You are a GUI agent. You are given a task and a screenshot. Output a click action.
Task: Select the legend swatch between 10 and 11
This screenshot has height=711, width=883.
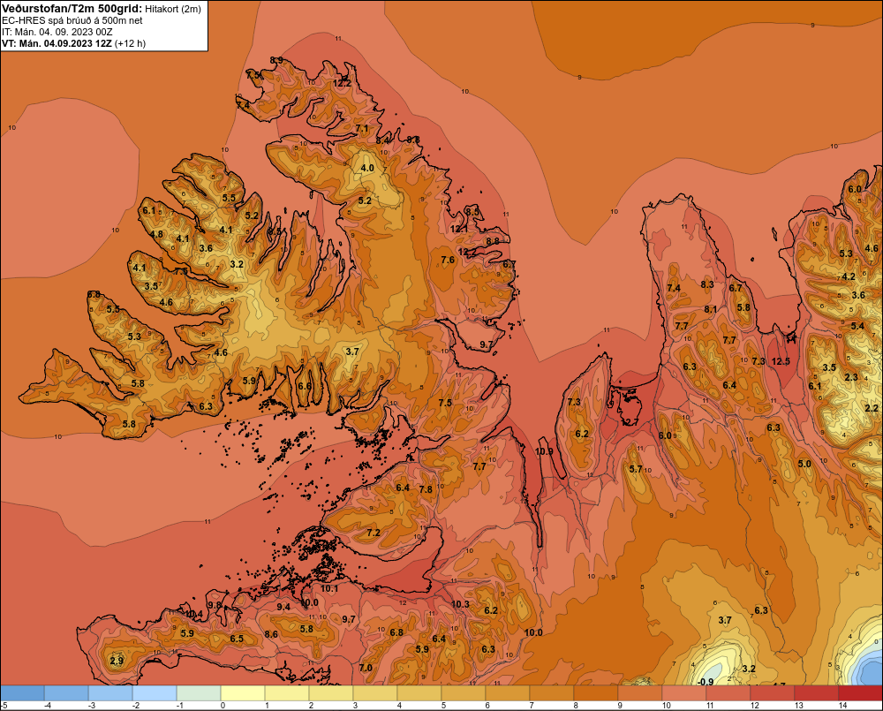pyautogui.click(x=684, y=693)
